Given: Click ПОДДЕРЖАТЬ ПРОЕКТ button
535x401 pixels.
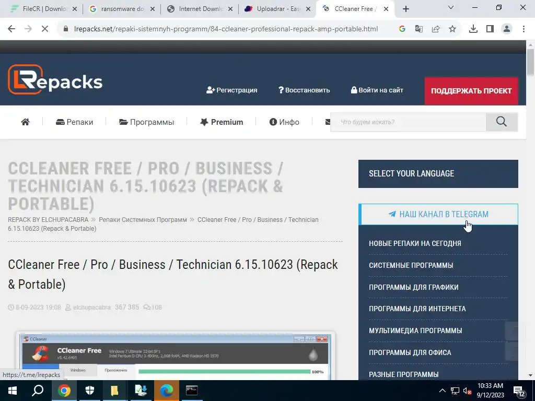Looking at the screenshot, I should tap(471, 91).
